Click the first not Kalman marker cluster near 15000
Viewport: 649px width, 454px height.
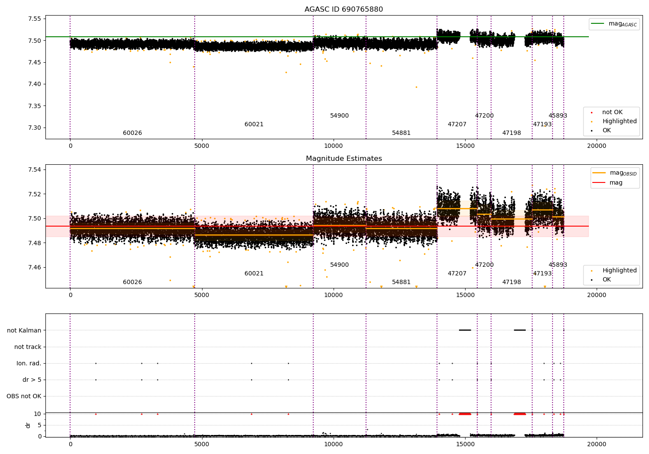pyautogui.click(x=465, y=330)
